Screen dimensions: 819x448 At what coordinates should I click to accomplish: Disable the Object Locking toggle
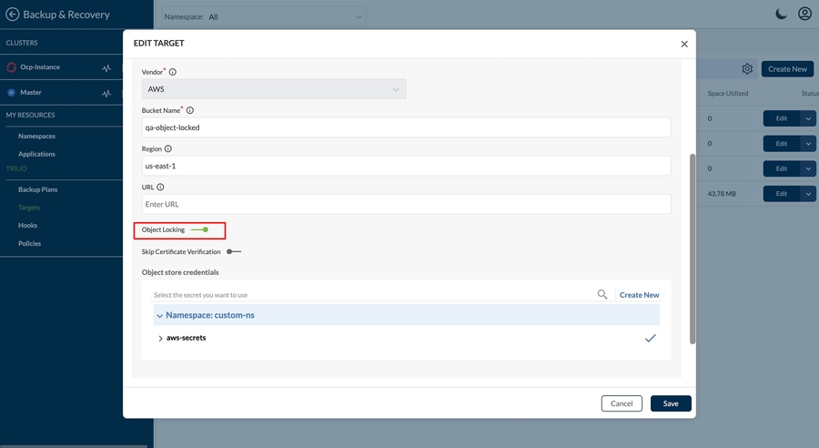pyautogui.click(x=200, y=229)
